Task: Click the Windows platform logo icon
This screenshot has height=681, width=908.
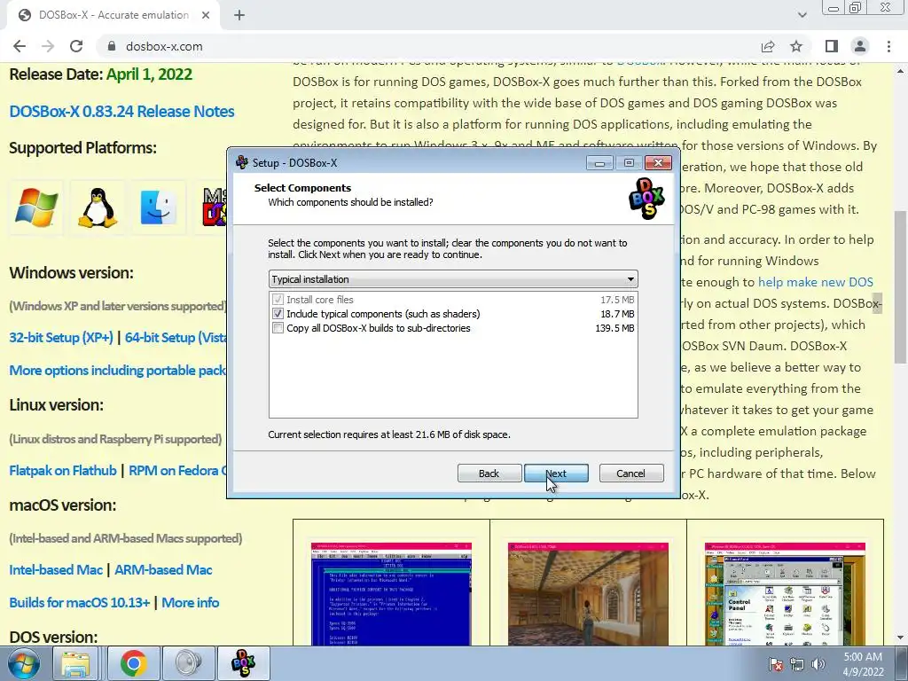Action: 35,207
